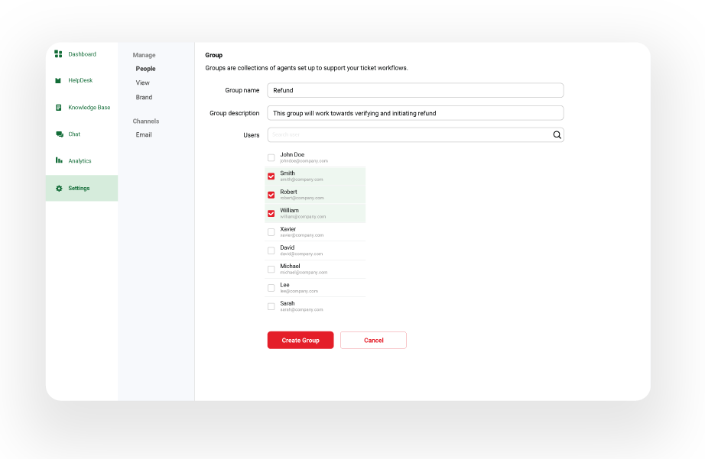Click the Knowledge Base document icon

(x=58, y=108)
